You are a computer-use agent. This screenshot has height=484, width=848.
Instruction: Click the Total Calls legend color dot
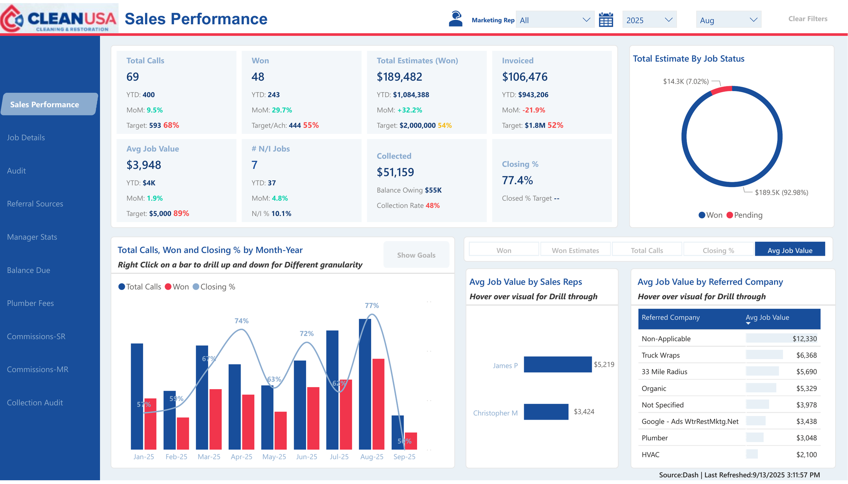(x=121, y=287)
